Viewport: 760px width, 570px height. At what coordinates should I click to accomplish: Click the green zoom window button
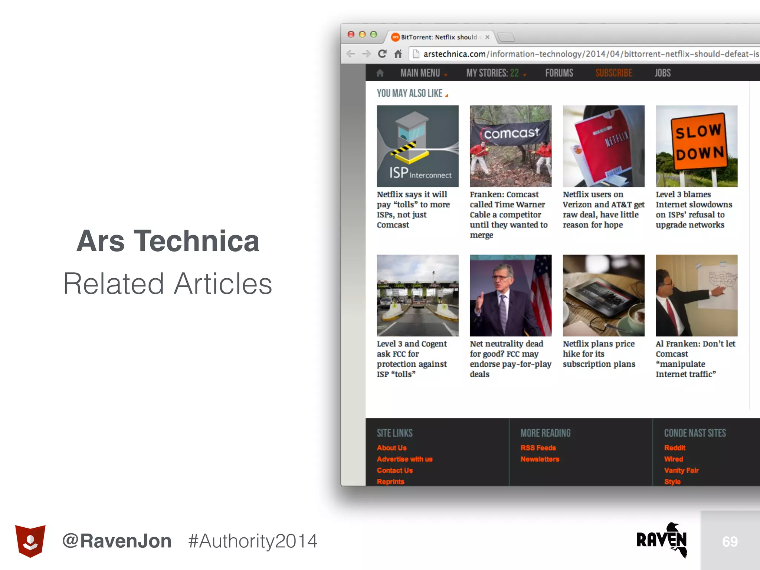[374, 35]
